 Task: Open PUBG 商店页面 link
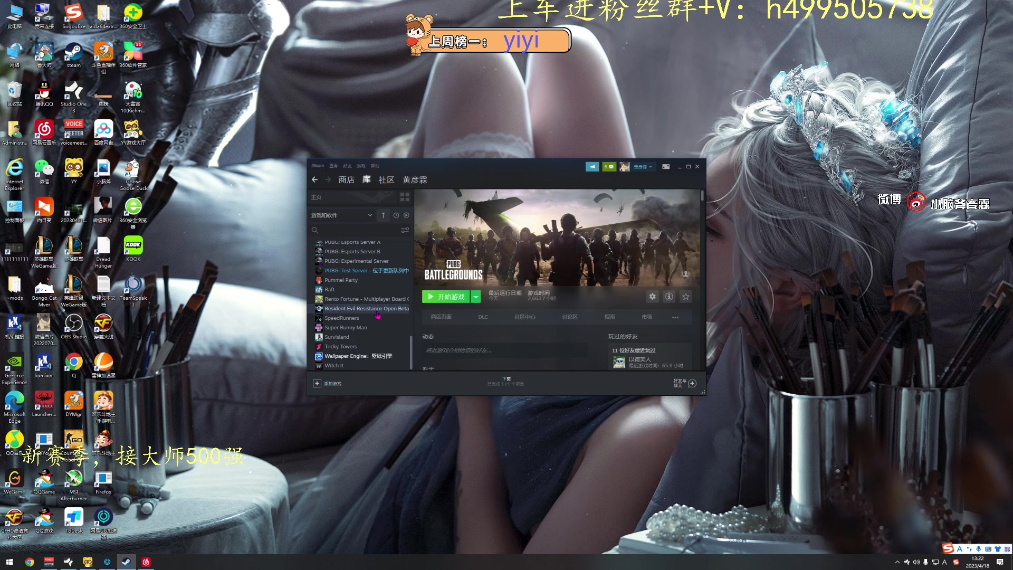click(x=441, y=317)
